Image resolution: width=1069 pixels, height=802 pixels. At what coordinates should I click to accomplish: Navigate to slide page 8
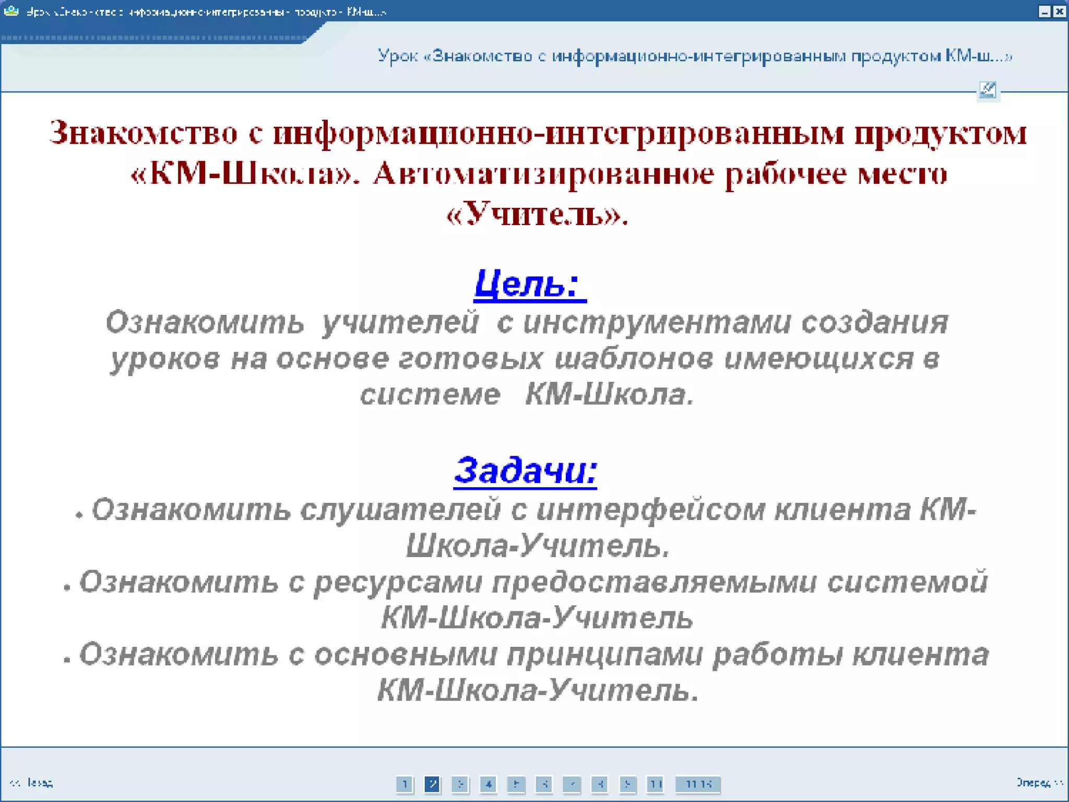click(600, 784)
